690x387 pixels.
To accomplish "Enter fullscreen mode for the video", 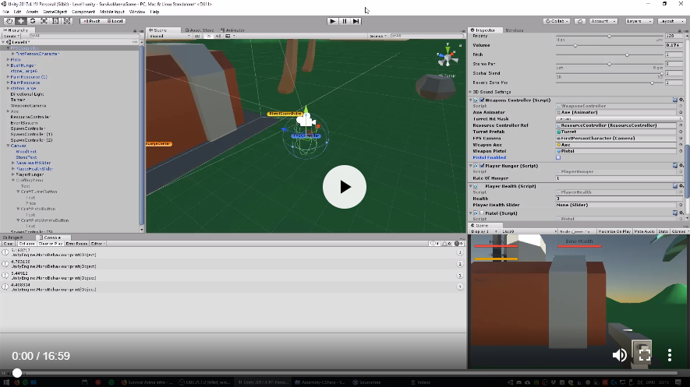I will [644, 354].
